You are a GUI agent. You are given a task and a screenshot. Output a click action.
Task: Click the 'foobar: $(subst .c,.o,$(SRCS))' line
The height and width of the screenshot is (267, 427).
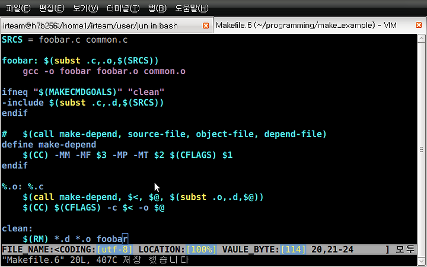(x=80, y=61)
